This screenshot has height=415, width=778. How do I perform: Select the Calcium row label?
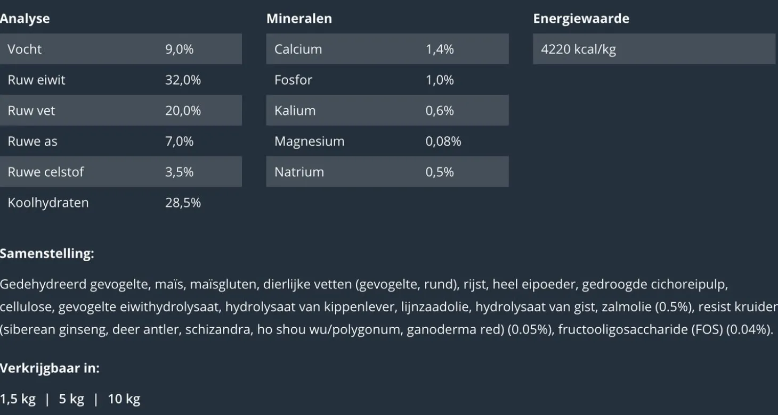coord(298,49)
